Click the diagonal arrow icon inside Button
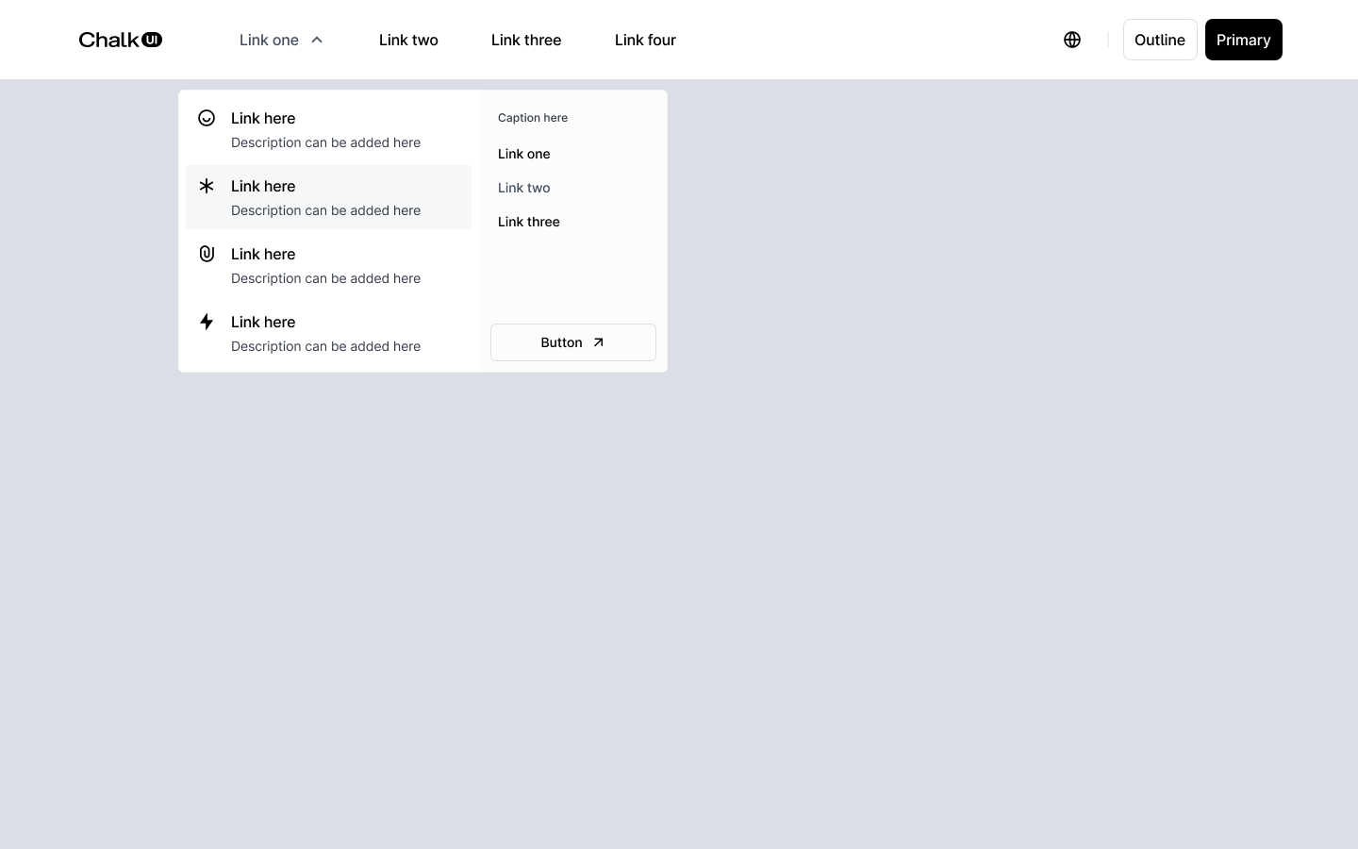Screen dimensions: 1358x849 coord(598,342)
